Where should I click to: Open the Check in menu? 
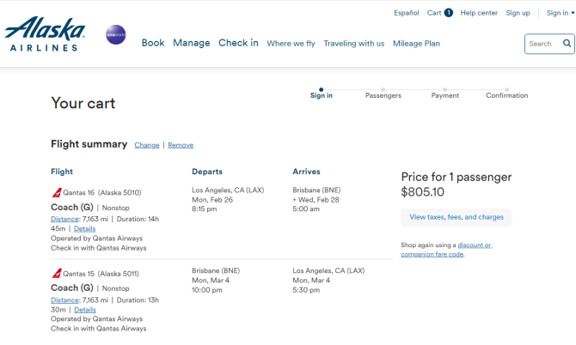[238, 43]
